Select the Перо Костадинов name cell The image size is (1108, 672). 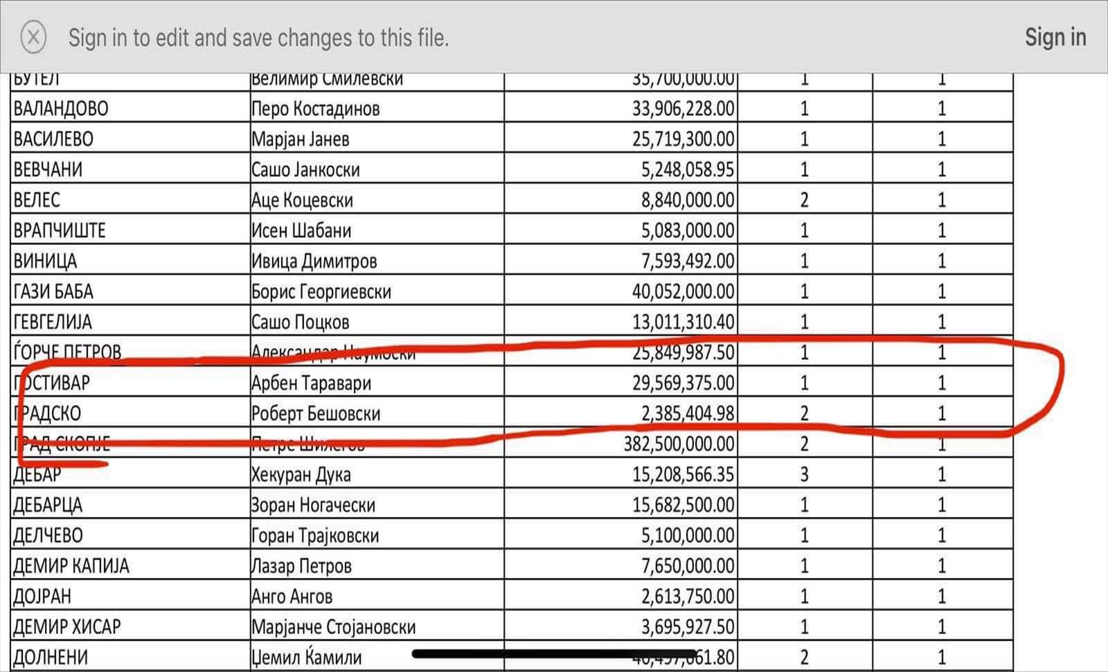(x=377, y=108)
